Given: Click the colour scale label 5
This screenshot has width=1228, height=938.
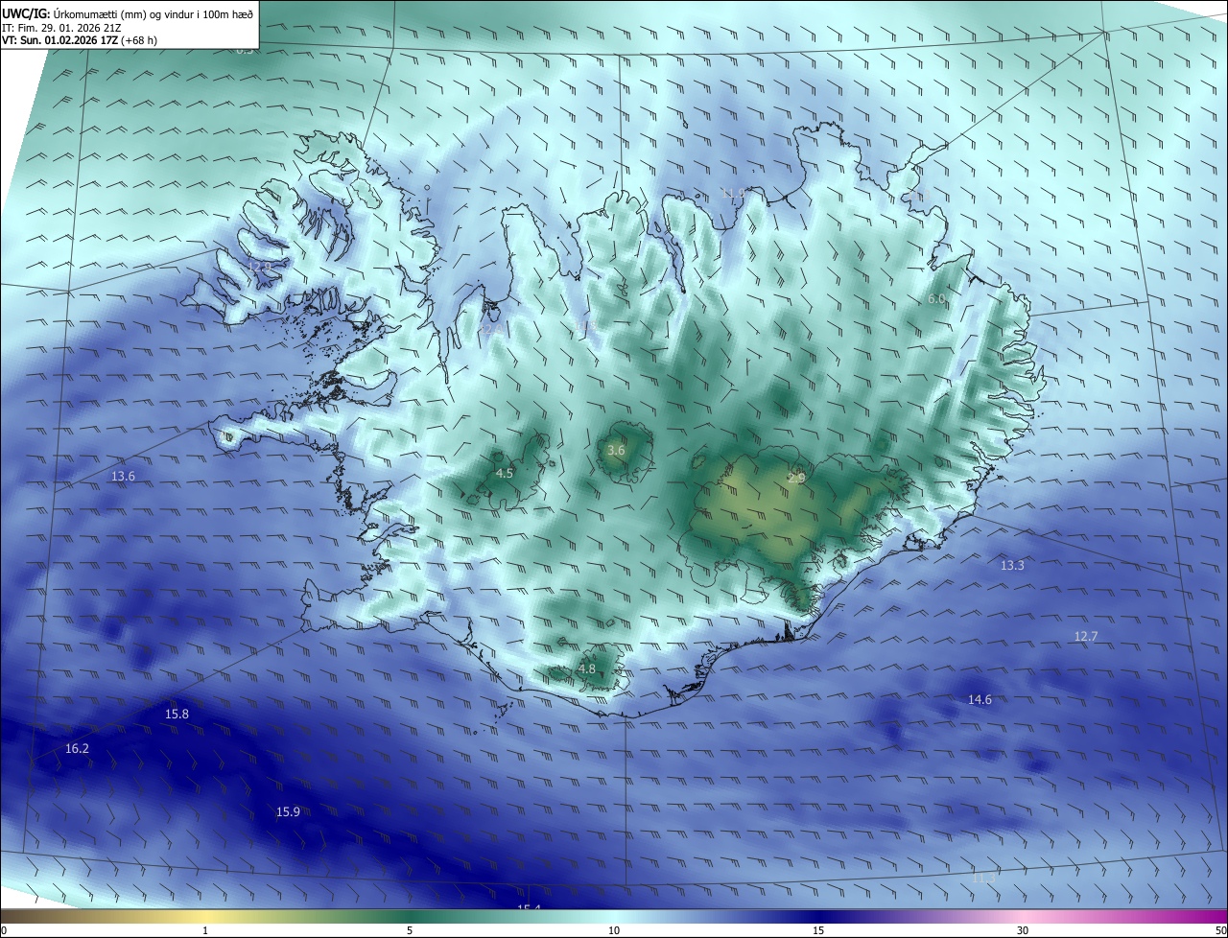Looking at the screenshot, I should [410, 930].
